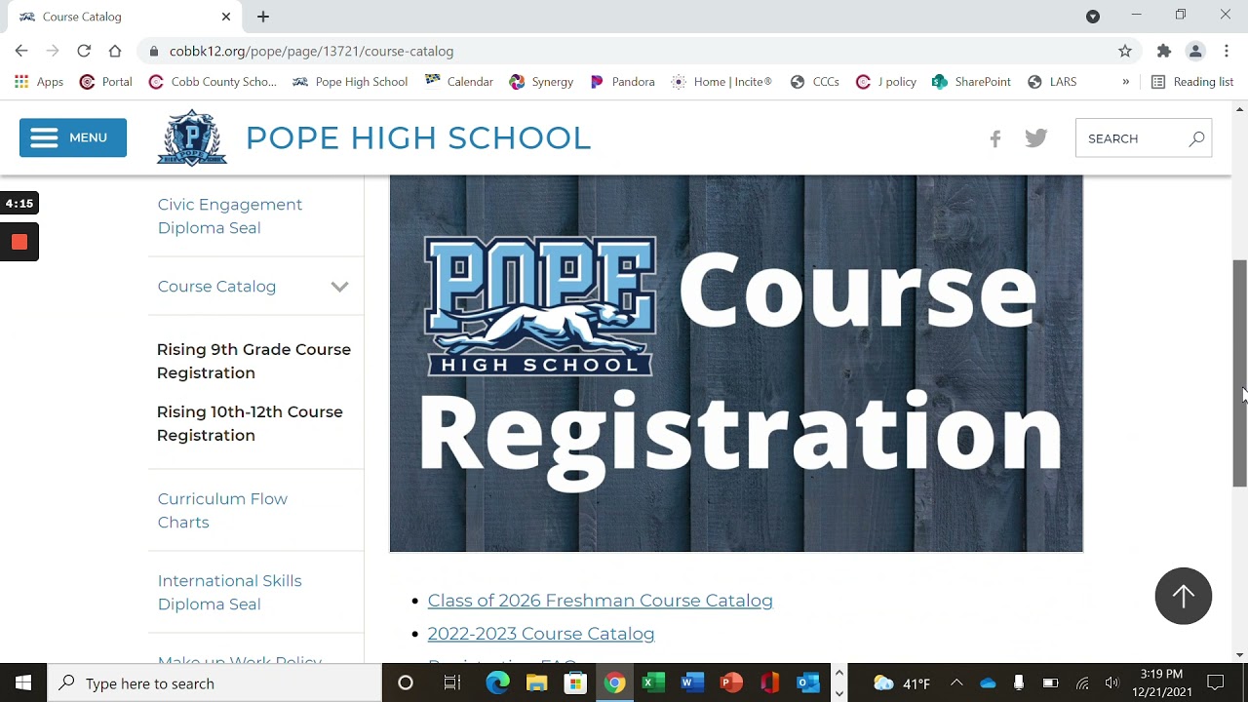Click the Pope High School crest logo
Image resolution: width=1248 pixels, height=702 pixels.
[x=192, y=137]
